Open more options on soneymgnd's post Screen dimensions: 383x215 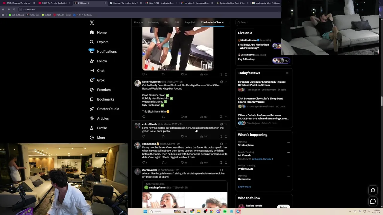pyautogui.click(x=226, y=144)
